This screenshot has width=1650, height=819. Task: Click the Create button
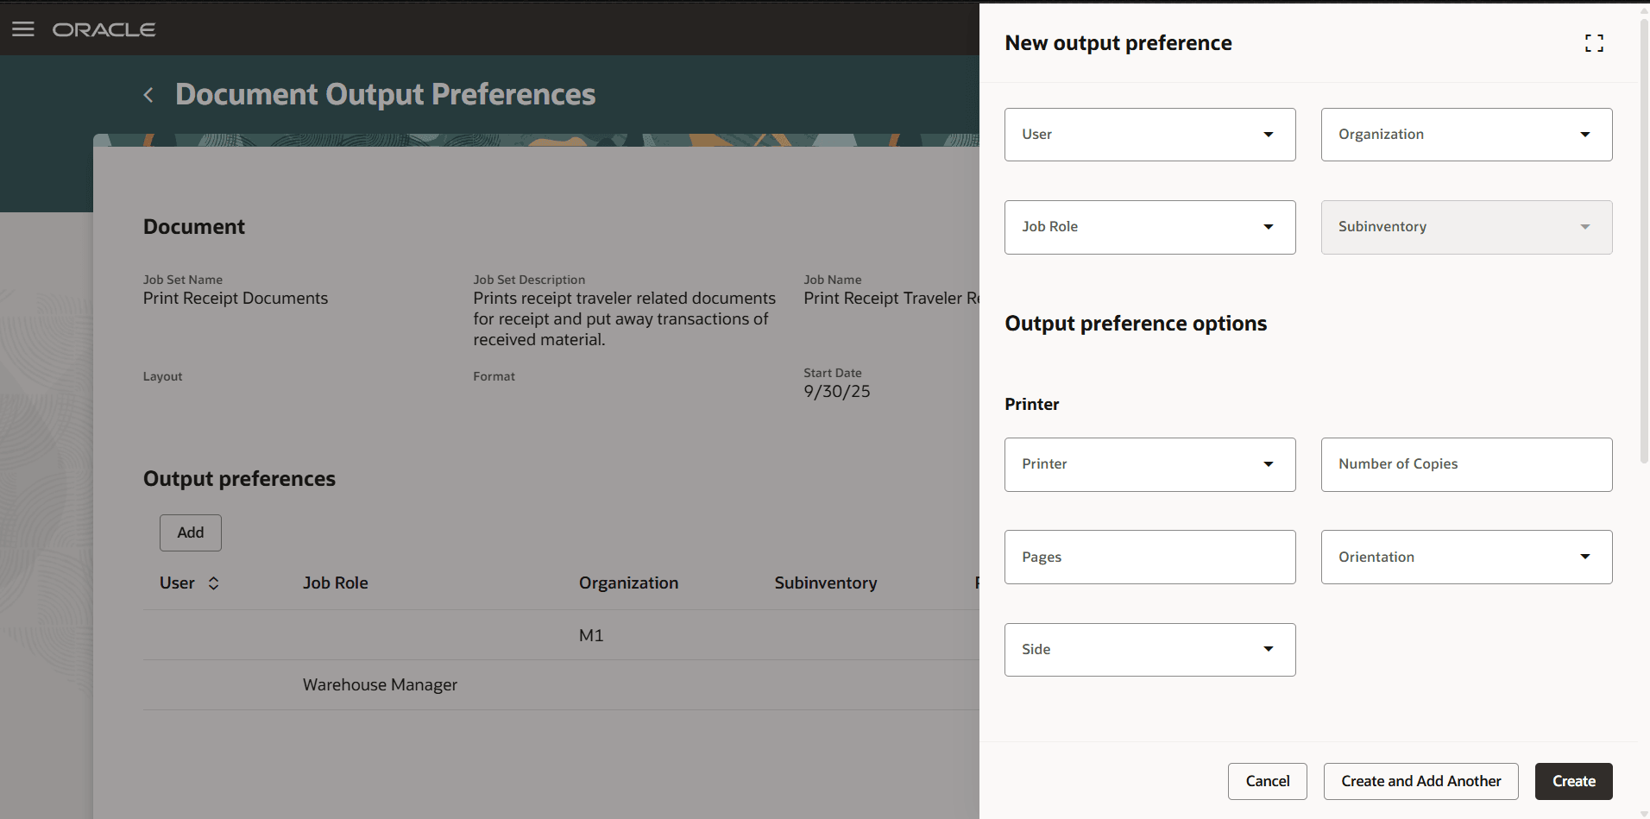click(x=1572, y=781)
